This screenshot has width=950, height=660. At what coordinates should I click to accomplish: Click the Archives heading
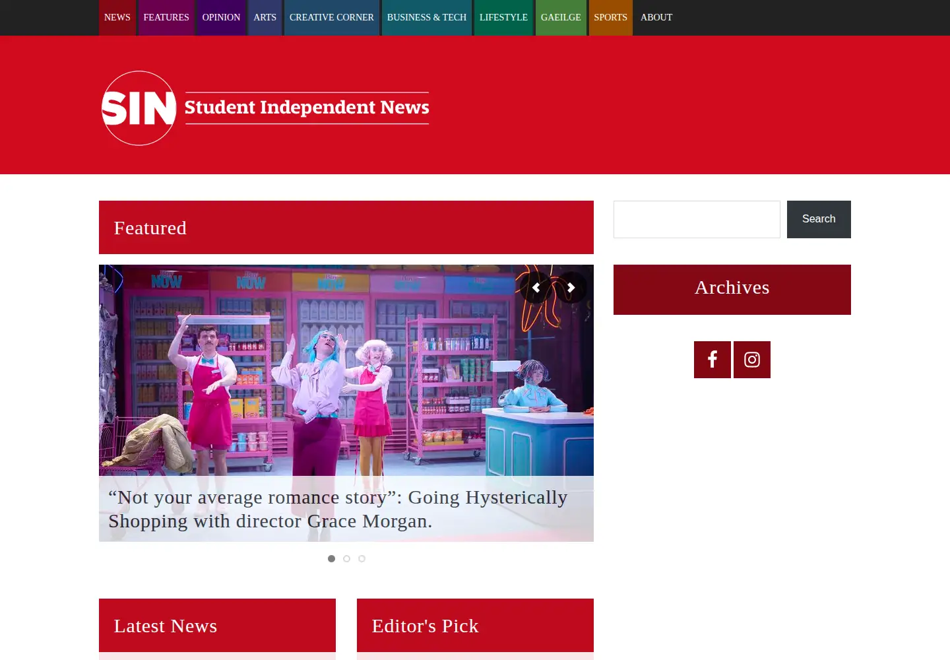[732, 288]
